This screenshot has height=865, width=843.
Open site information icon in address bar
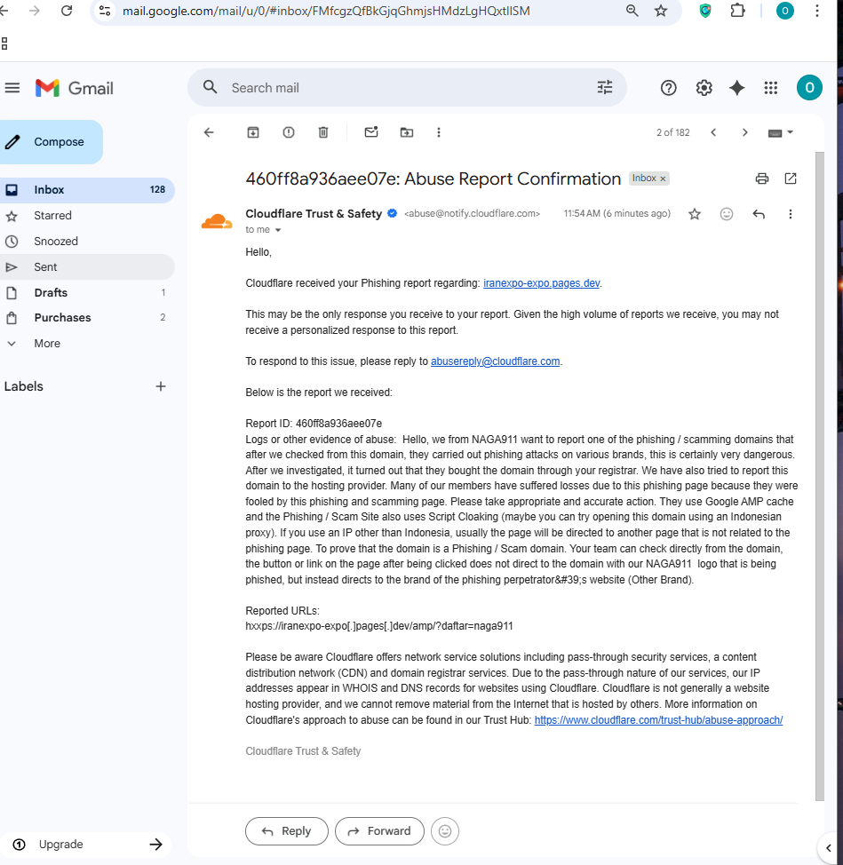pyautogui.click(x=105, y=11)
